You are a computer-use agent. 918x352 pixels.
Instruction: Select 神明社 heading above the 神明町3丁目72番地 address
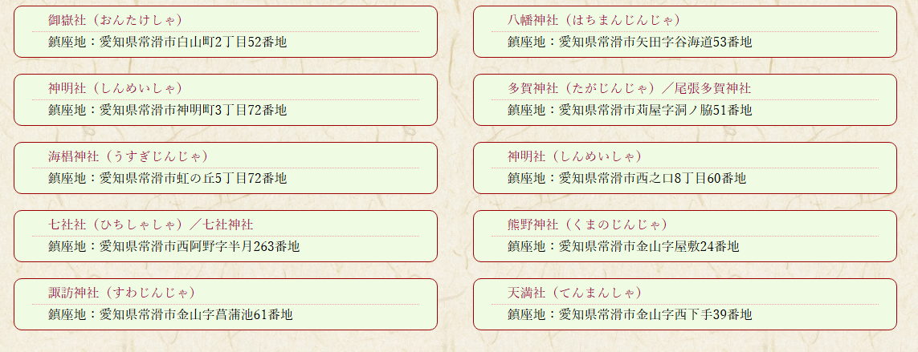[115, 87]
